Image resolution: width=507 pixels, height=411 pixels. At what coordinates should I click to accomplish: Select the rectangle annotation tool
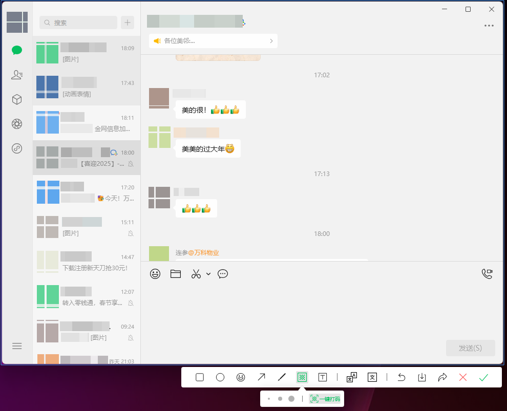[x=200, y=377]
